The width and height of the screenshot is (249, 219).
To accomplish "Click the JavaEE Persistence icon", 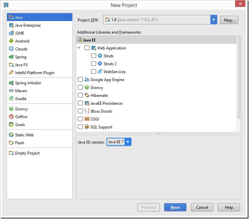I will pos(87,103).
